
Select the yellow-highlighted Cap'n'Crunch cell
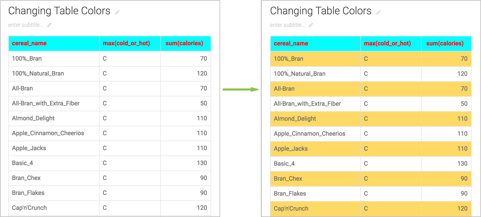tap(291, 208)
